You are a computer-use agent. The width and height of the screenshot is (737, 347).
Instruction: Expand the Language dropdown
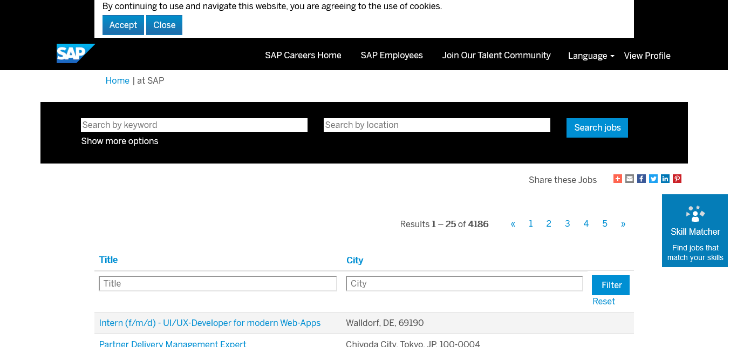click(591, 56)
